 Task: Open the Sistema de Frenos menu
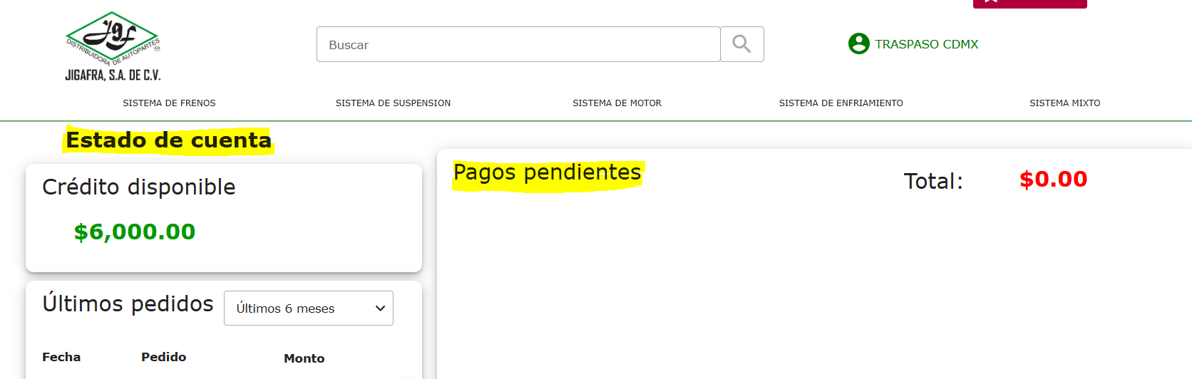coord(169,103)
